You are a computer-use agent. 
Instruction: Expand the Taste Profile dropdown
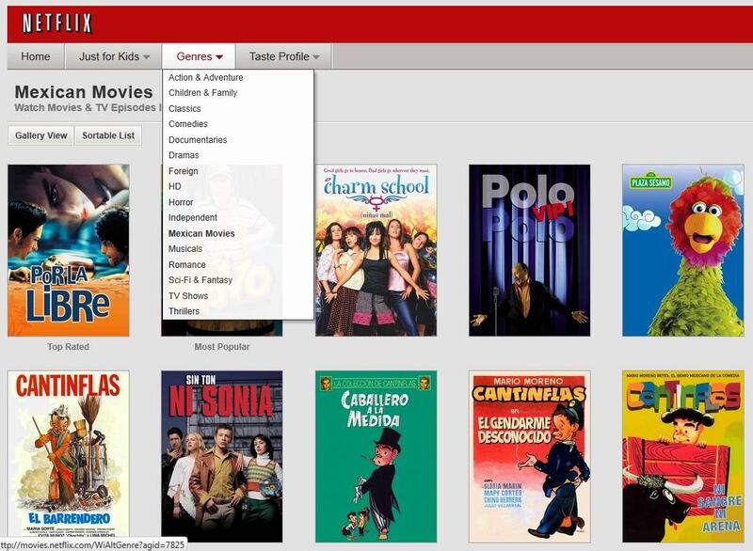[x=283, y=56]
